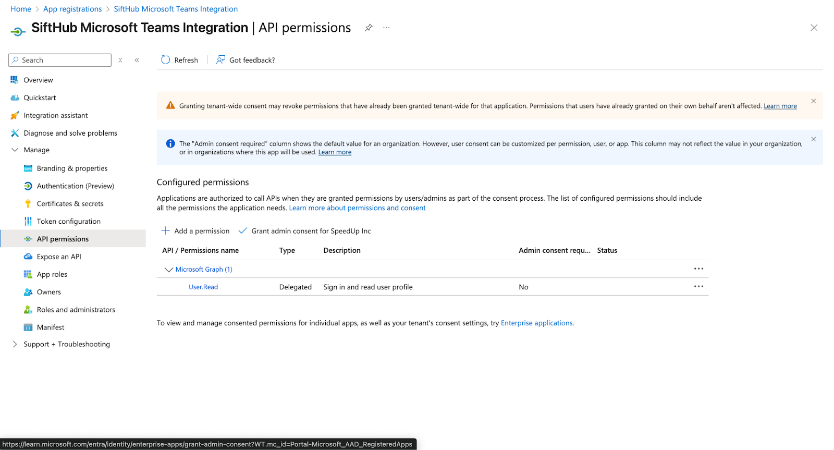The width and height of the screenshot is (834, 450).
Task: Collapse the Manage section in sidebar
Action: pos(15,150)
